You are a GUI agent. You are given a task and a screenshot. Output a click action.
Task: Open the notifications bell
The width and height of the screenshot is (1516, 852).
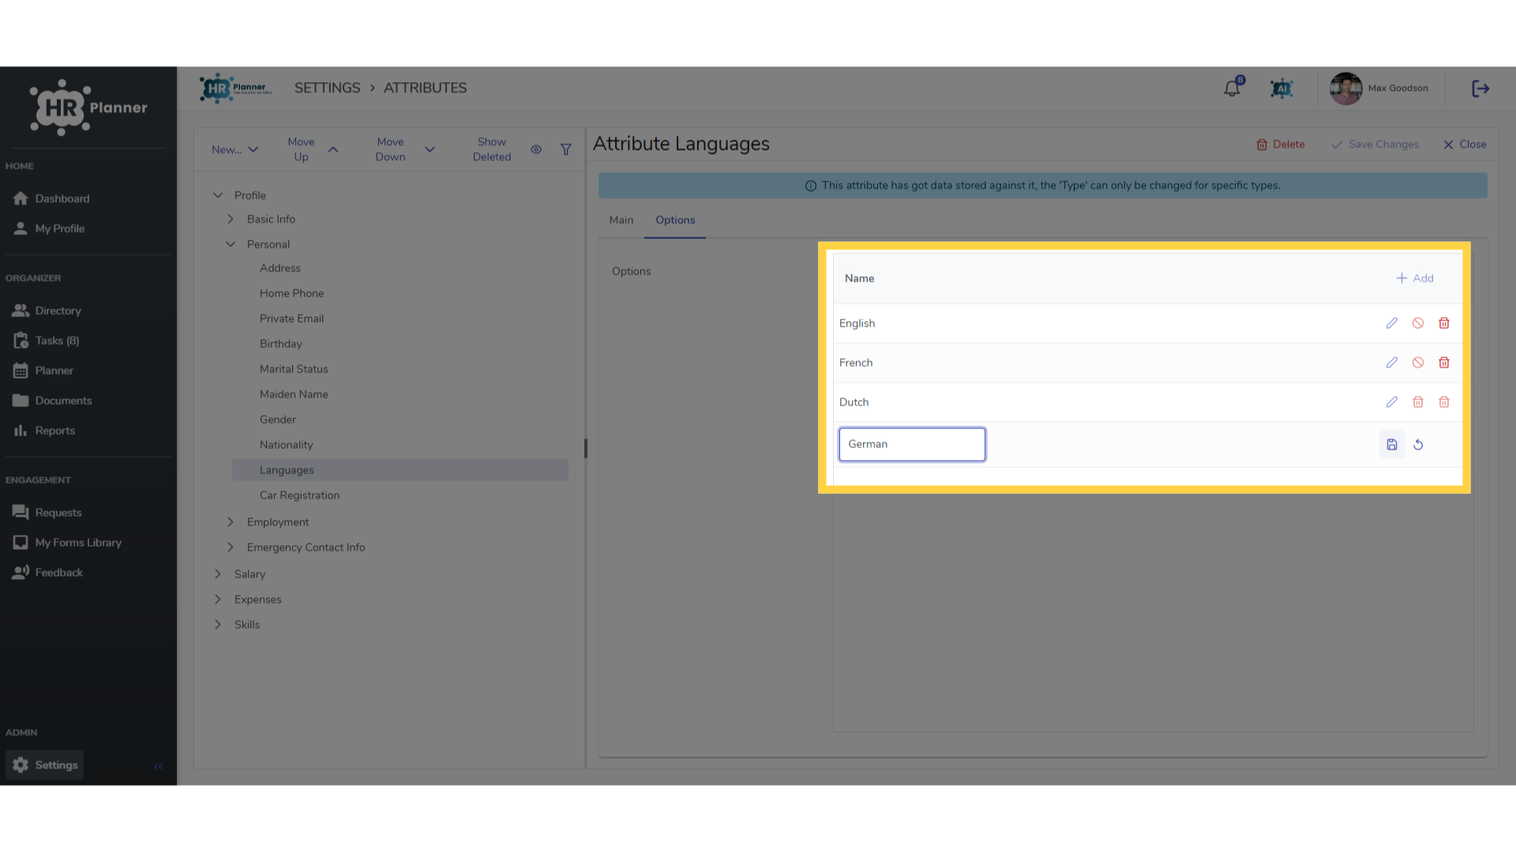[x=1233, y=88]
